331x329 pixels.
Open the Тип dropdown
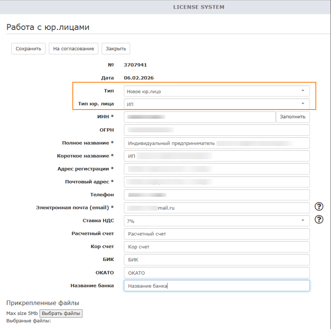pyautogui.click(x=216, y=91)
